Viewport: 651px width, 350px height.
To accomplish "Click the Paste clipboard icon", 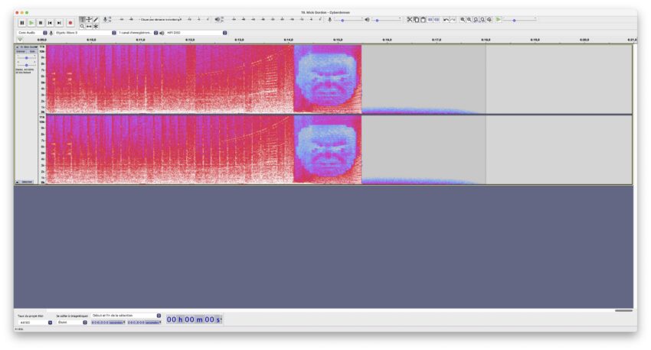I will pos(423,19).
